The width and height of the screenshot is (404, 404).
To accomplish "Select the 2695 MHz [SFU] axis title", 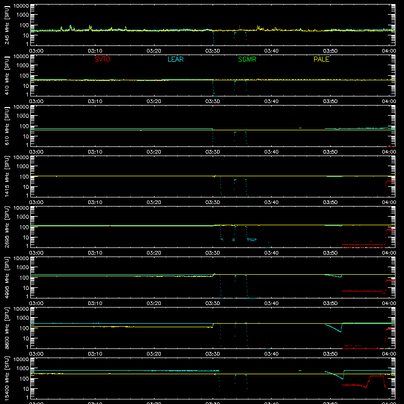I will click(7, 227).
